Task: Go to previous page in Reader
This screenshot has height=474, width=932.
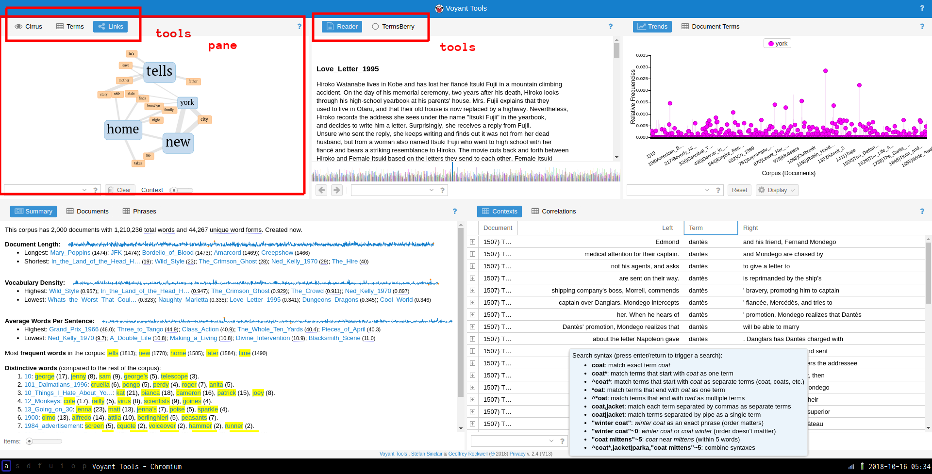Action: [321, 190]
